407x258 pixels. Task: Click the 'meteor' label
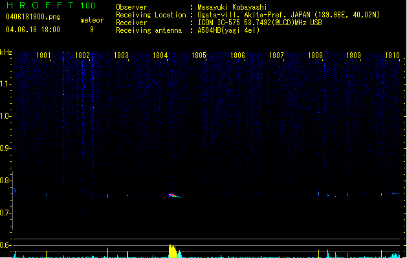click(92, 20)
